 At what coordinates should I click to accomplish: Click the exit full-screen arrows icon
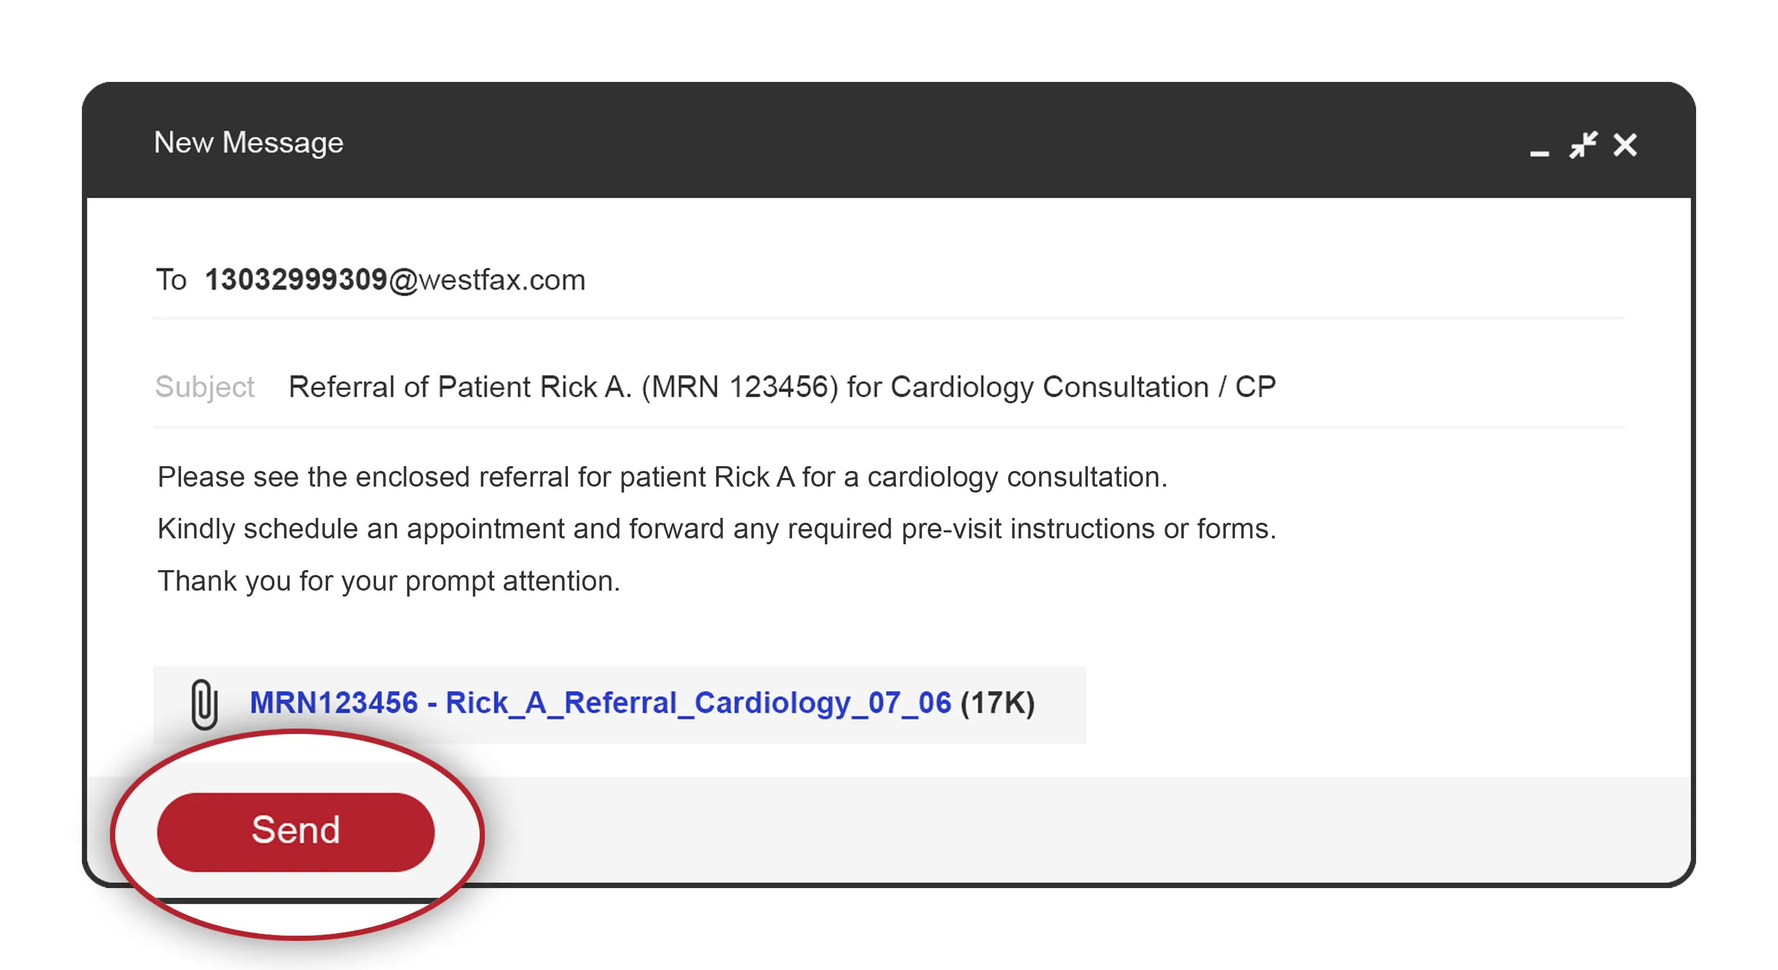[x=1582, y=145]
